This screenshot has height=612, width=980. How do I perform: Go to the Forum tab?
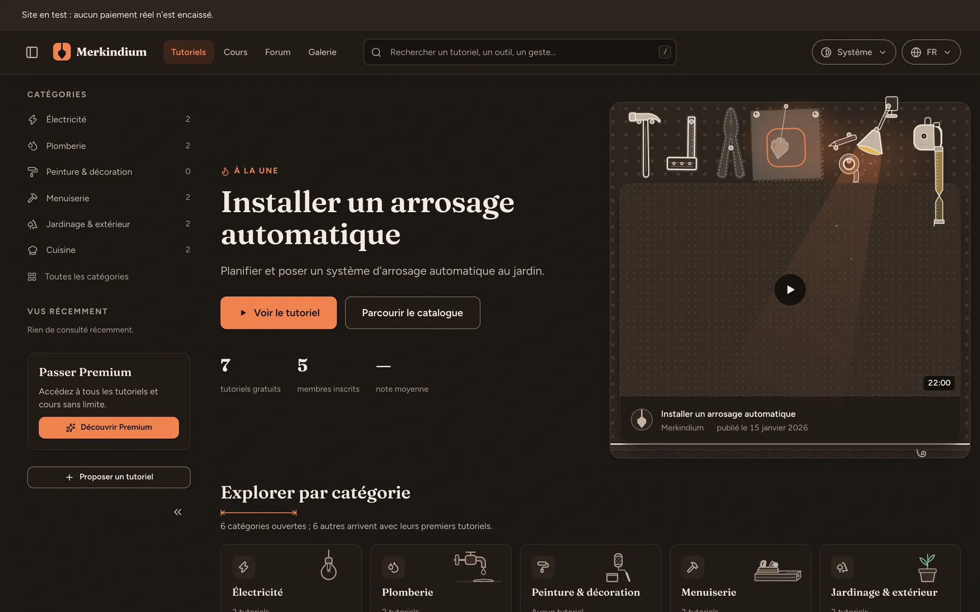tap(278, 52)
